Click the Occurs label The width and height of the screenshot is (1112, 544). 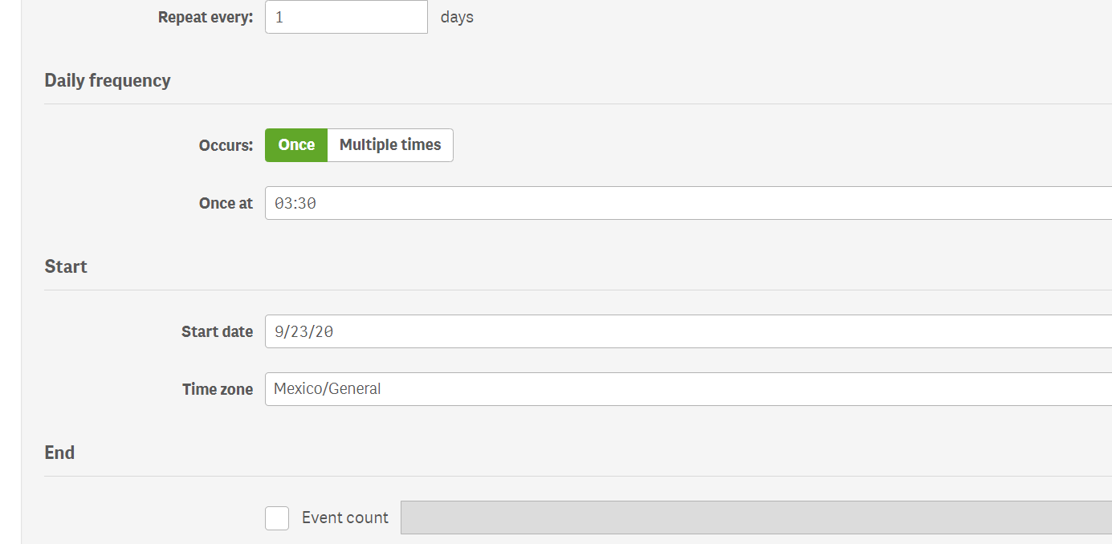[226, 144]
